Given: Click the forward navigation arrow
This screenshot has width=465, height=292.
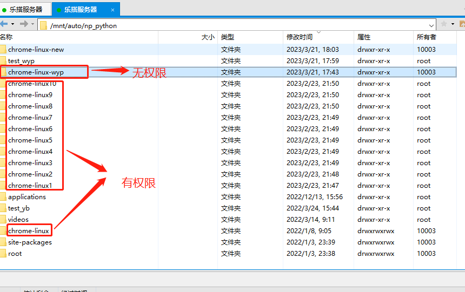Looking at the screenshot, I should point(24,24).
